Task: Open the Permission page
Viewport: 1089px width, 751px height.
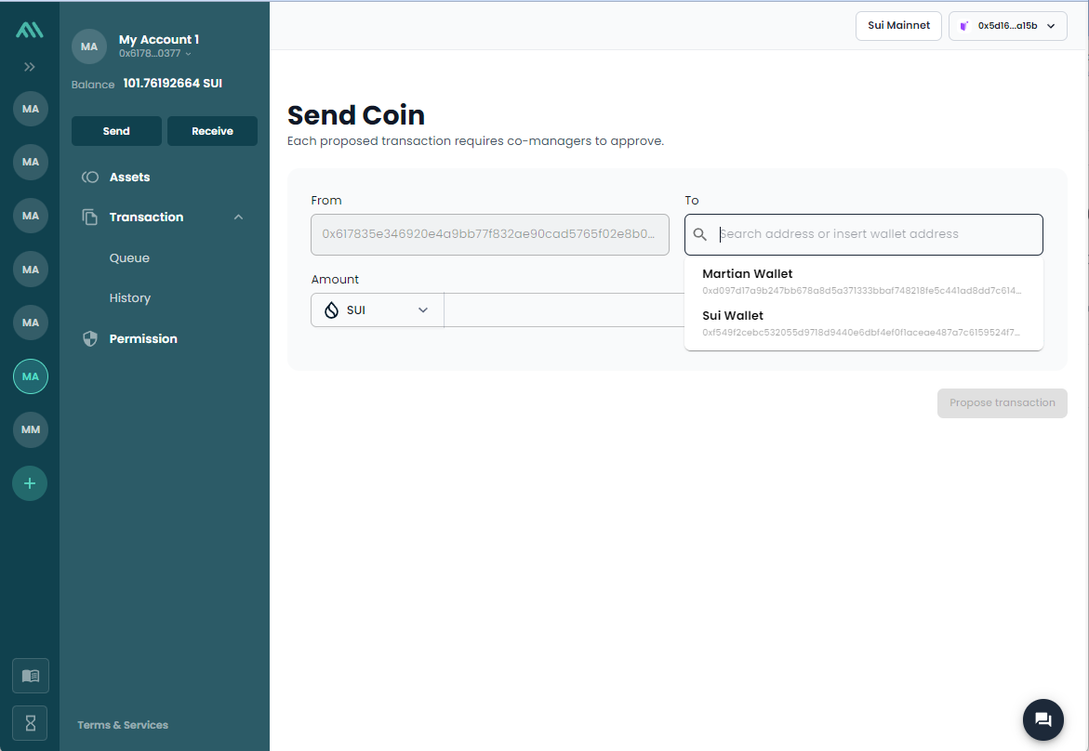Action: coord(142,339)
